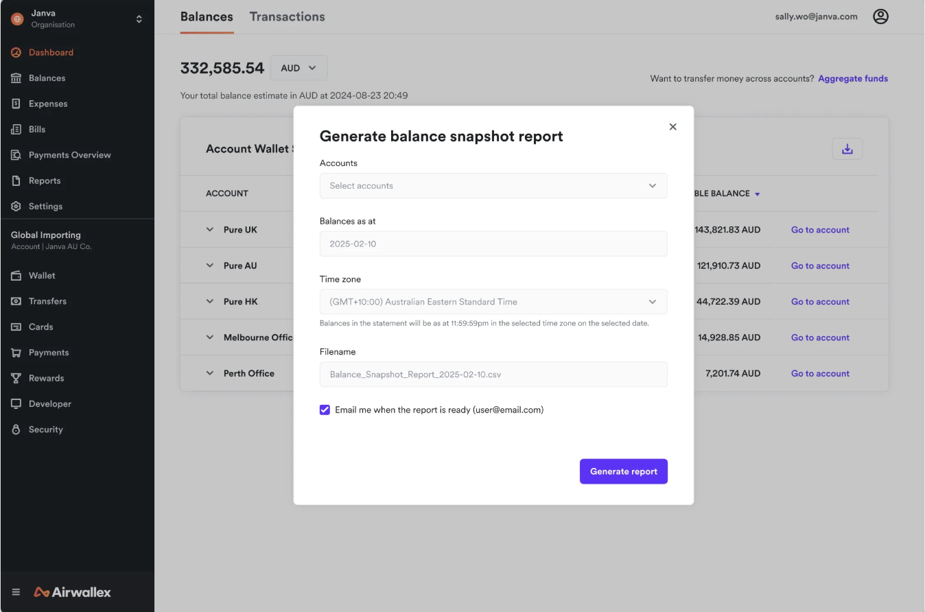Uncheck email notification when report is ready

tap(324, 410)
